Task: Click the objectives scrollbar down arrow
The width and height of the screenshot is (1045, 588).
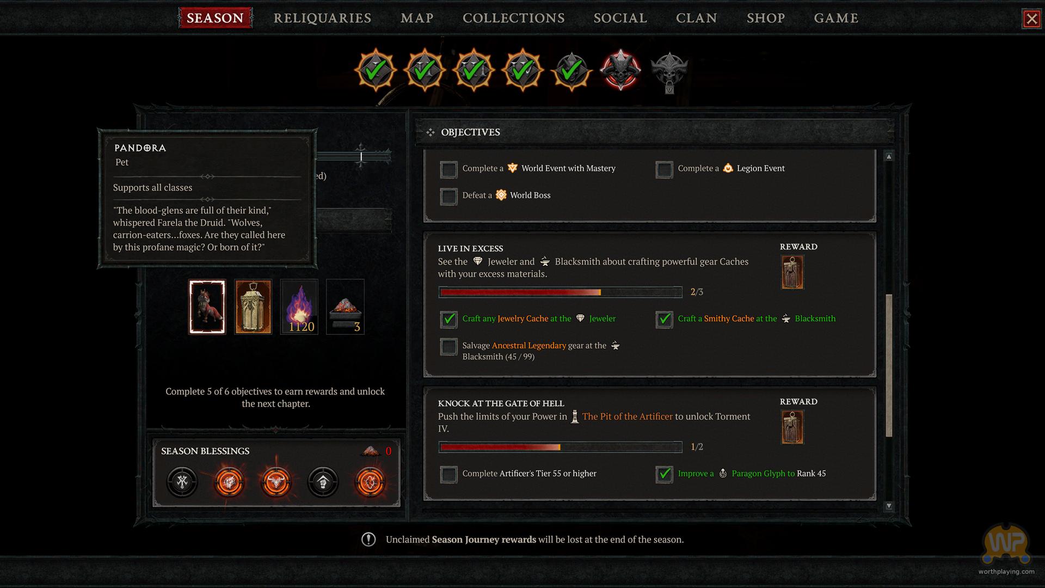Action: click(889, 506)
